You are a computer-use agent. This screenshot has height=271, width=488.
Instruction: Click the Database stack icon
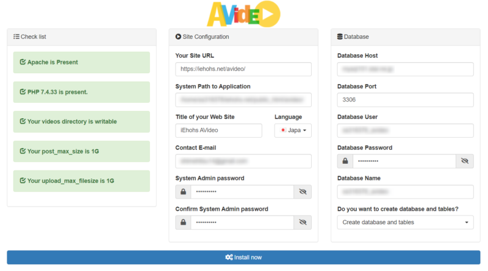click(340, 37)
